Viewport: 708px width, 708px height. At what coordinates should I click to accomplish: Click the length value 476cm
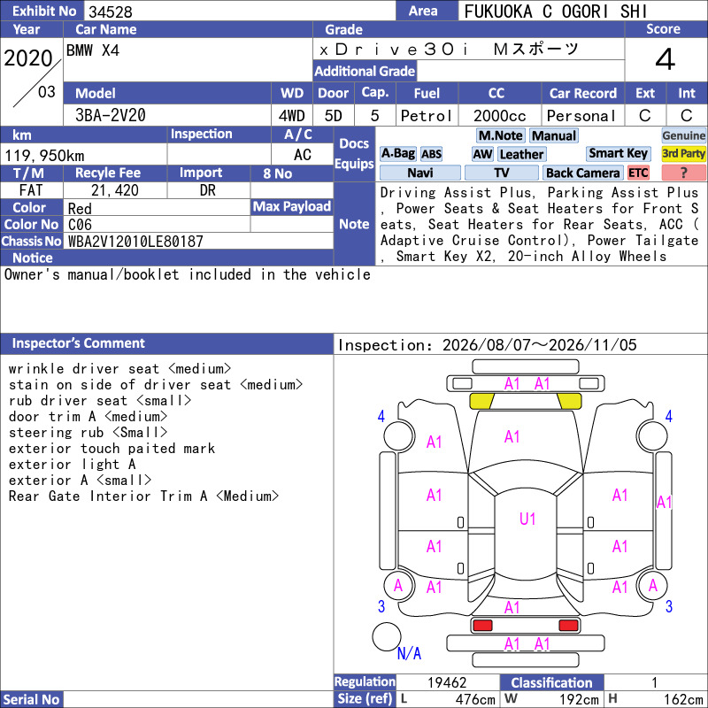475,699
